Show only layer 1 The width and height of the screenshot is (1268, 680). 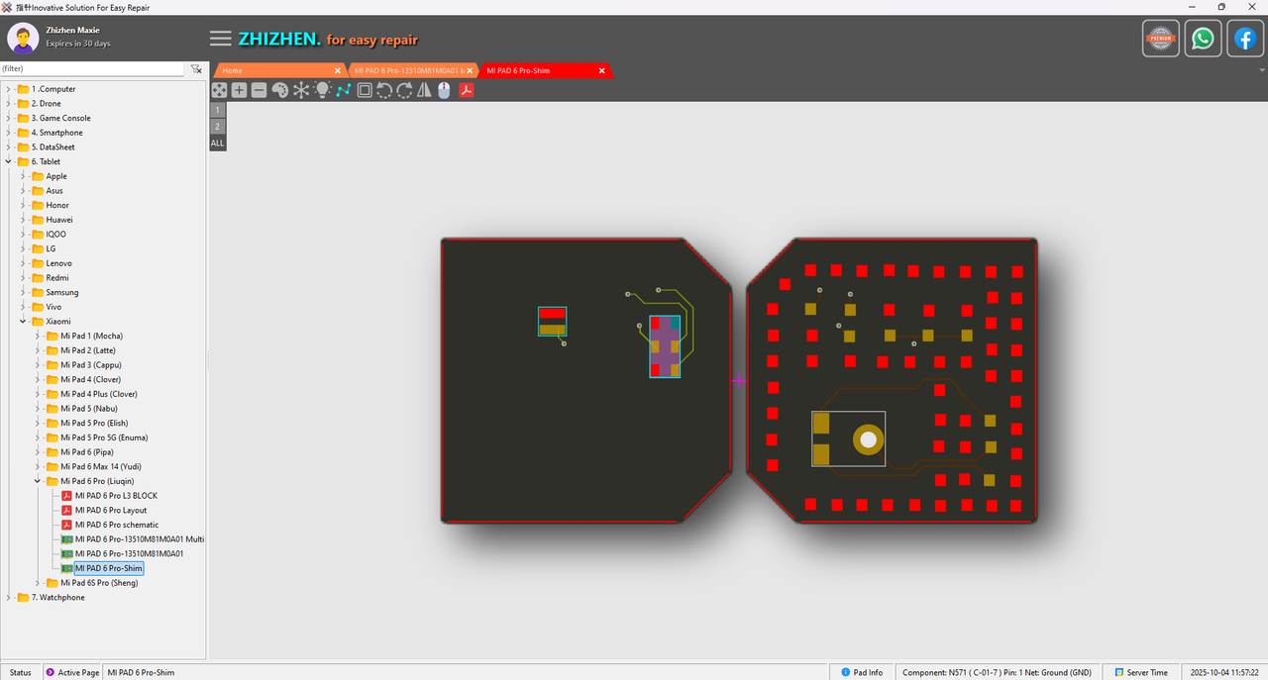pyautogui.click(x=218, y=110)
